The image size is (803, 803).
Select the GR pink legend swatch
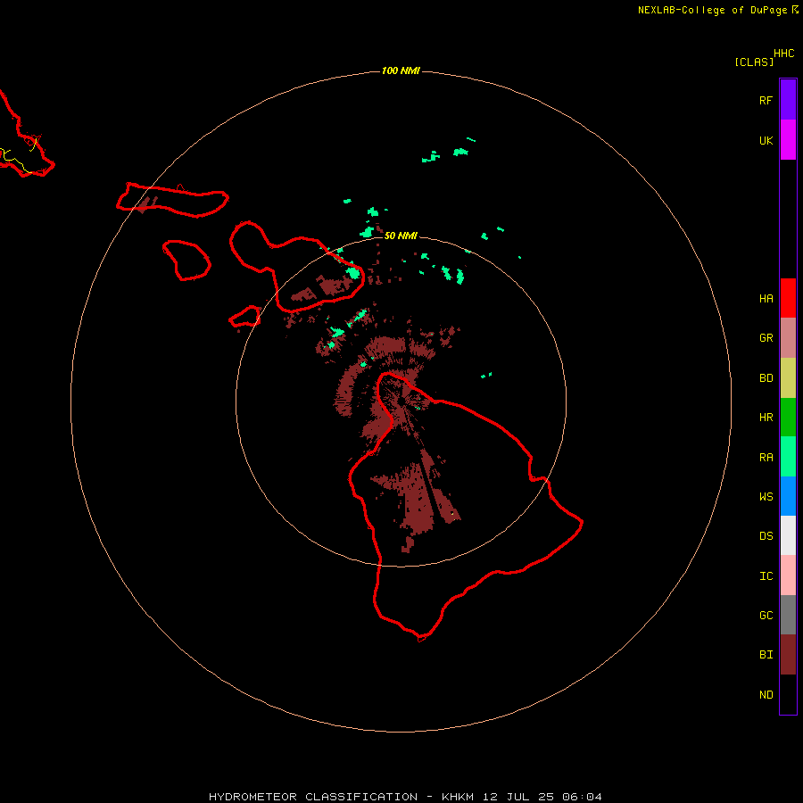(788, 338)
